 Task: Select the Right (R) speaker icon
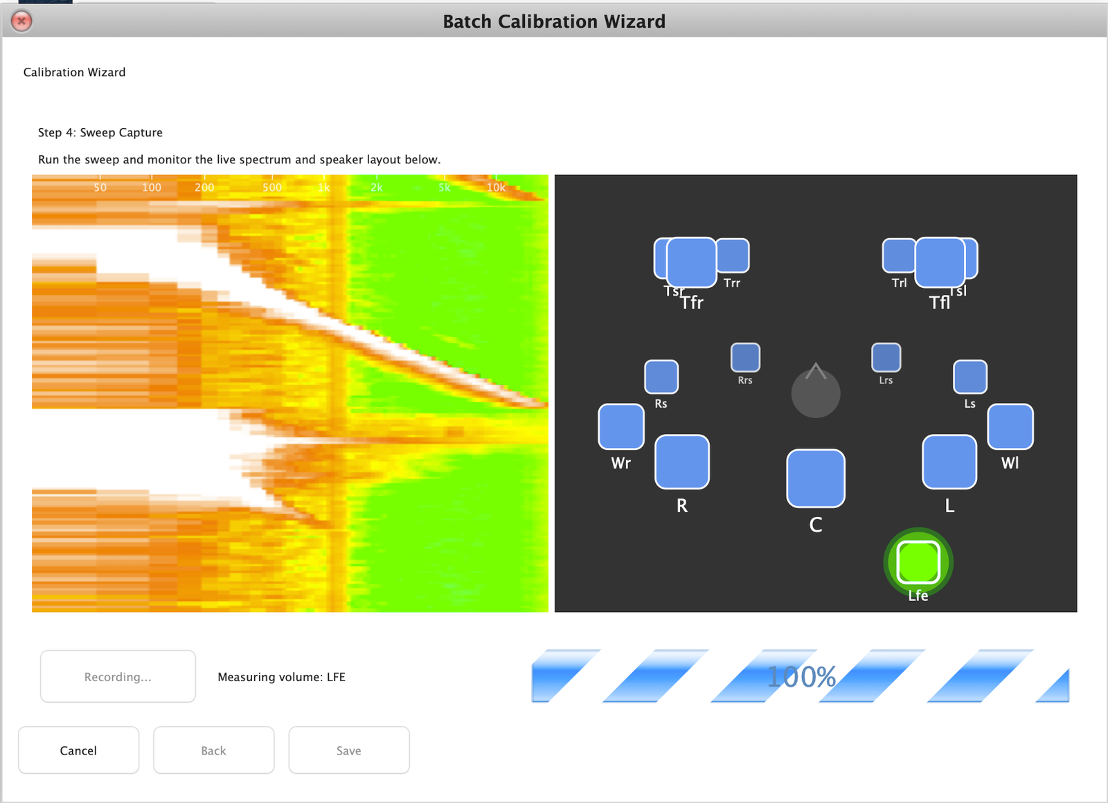681,462
